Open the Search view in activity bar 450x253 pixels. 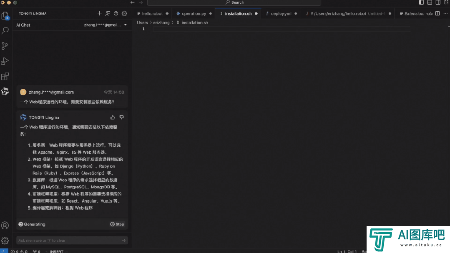[x=5, y=31]
